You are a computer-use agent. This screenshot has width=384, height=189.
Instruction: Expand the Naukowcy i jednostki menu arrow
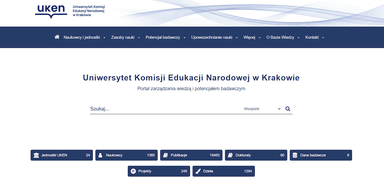[104, 38]
